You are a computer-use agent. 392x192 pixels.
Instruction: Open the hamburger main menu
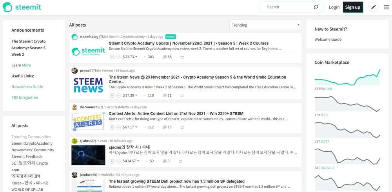[387, 7]
